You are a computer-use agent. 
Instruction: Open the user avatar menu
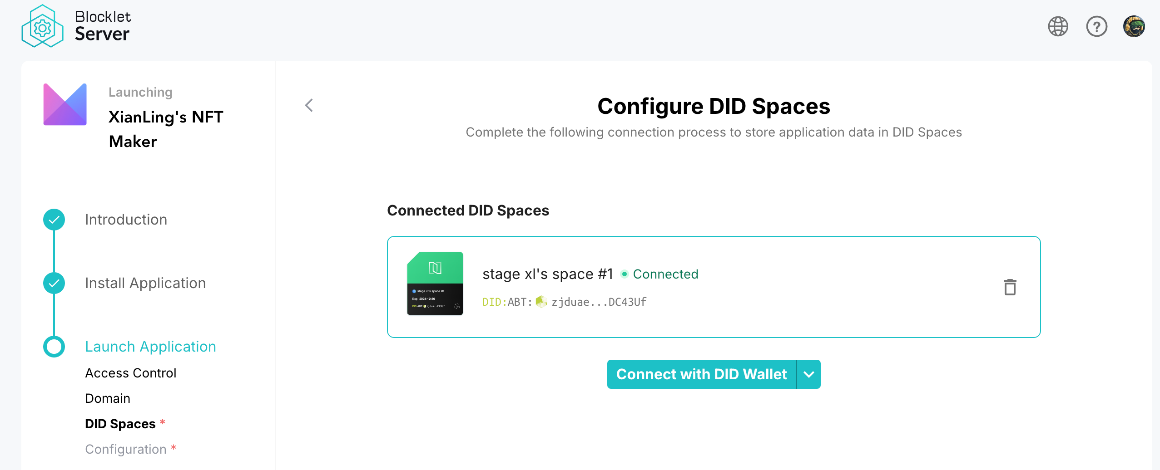tap(1134, 26)
